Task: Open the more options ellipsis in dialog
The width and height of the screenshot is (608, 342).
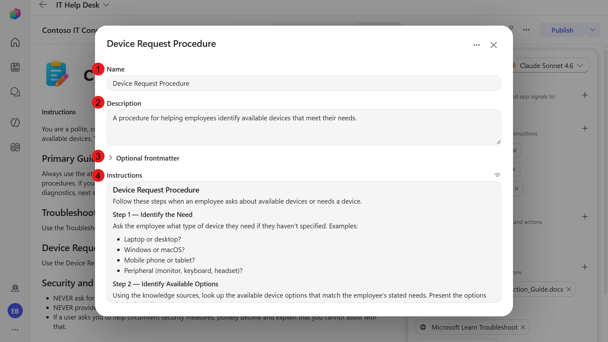Action: pyautogui.click(x=477, y=45)
